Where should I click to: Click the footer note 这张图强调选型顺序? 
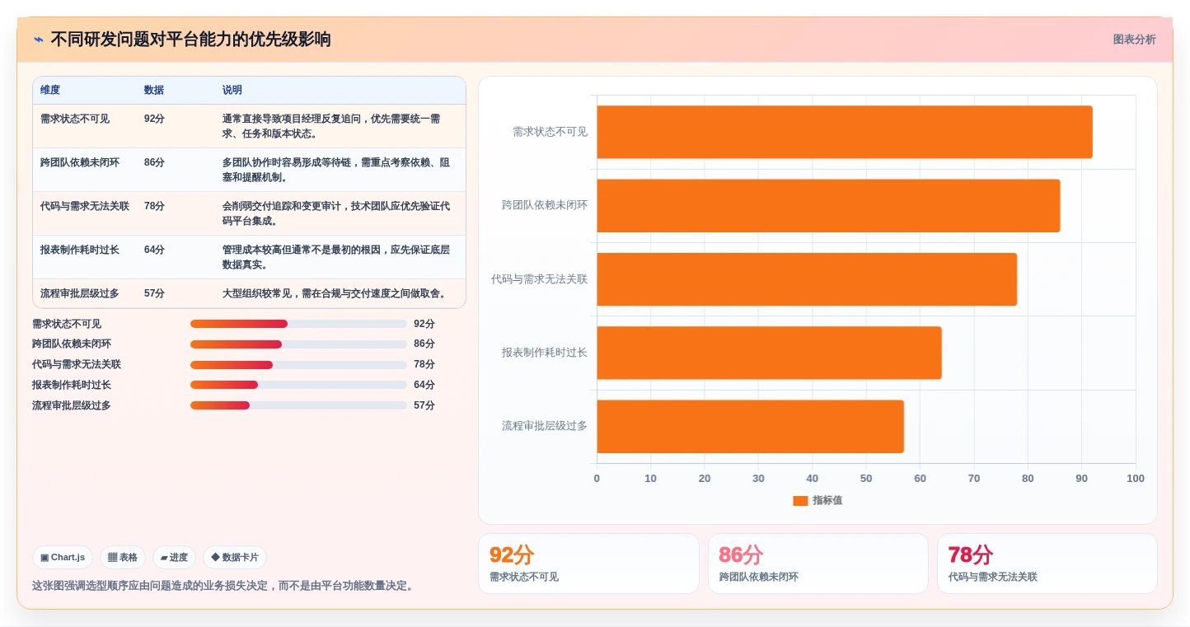[225, 586]
